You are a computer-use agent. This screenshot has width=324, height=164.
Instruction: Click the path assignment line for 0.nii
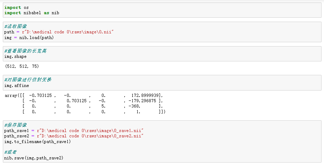click(59, 32)
